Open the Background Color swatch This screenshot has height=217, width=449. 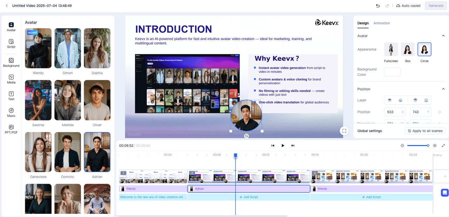393,72
